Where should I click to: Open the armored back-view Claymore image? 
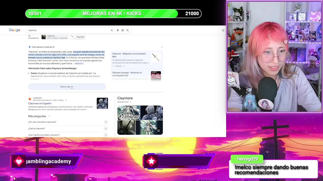click(x=152, y=113)
